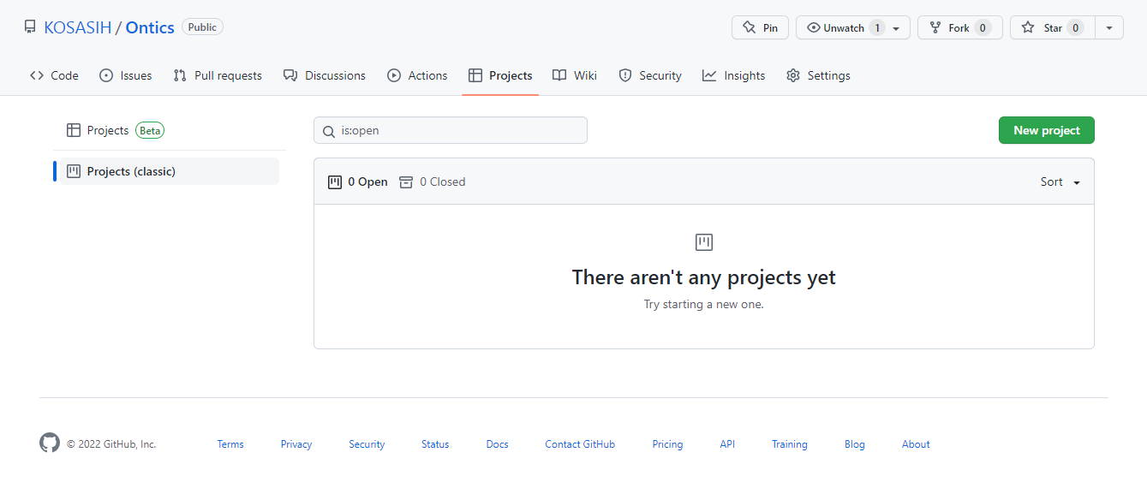The image size is (1147, 482).
Task: Open the Blog footer link
Action: pyautogui.click(x=855, y=444)
